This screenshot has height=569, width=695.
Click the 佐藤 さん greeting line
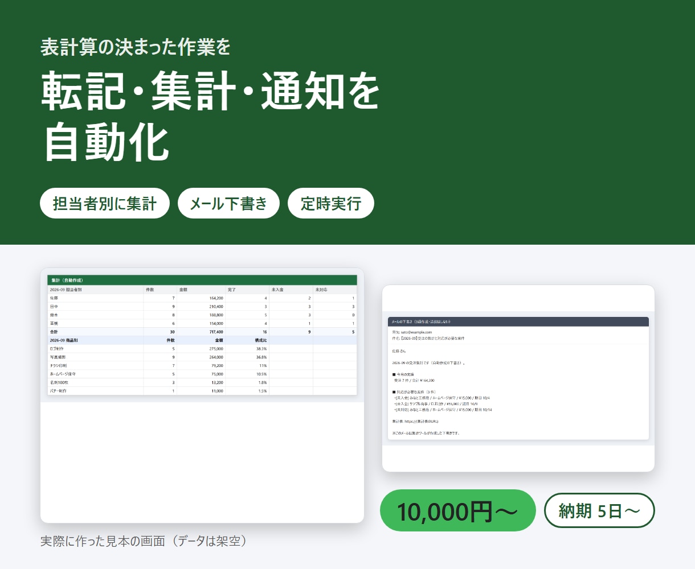pos(399,351)
